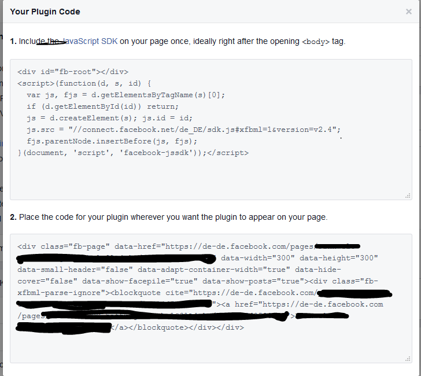
Task: Click the Your Plugin Code dialog title
Action: [x=45, y=12]
